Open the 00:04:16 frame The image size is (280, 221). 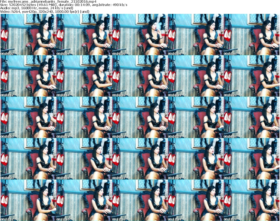140,76
